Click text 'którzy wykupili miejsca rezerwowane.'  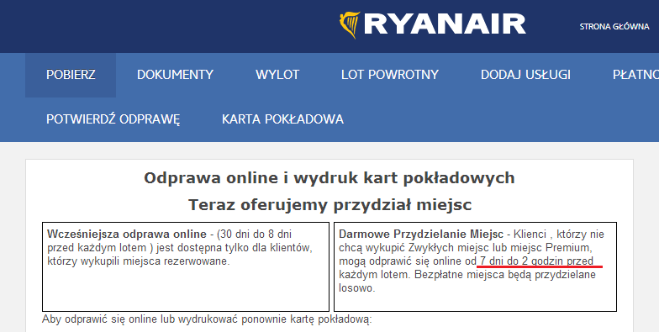point(139,261)
